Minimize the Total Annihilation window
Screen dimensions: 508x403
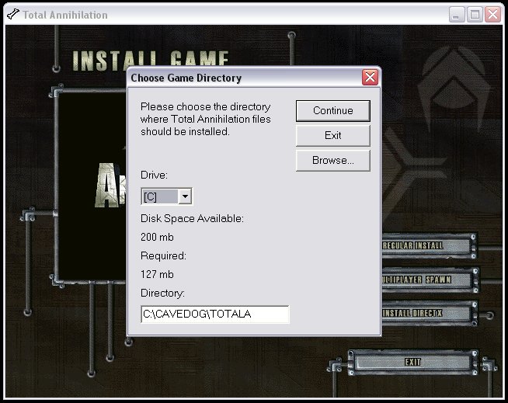coord(456,14)
